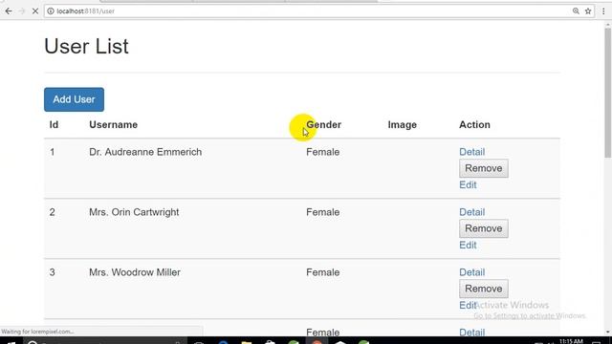Click the Female cell in row 2
612x344 pixels.
pyautogui.click(x=323, y=212)
